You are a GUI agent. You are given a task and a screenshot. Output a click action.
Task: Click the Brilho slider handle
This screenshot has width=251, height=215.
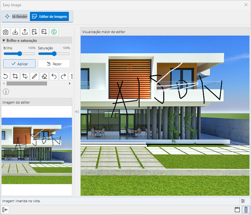(x=20, y=54)
